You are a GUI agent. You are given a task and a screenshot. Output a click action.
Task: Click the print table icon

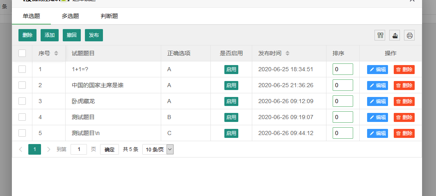(x=409, y=36)
